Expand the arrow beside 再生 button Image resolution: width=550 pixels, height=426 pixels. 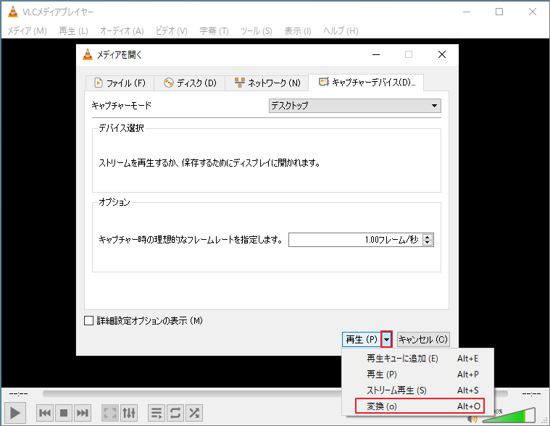386,339
